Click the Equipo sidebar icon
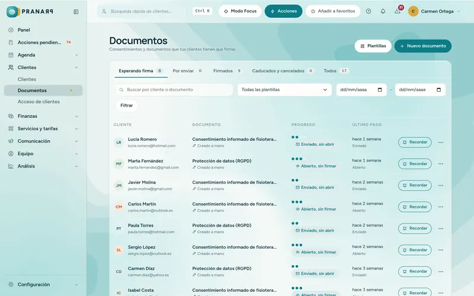 11,153
